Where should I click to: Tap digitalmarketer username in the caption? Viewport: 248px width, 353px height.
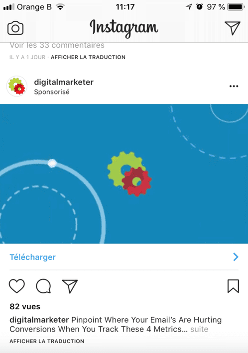point(39,320)
